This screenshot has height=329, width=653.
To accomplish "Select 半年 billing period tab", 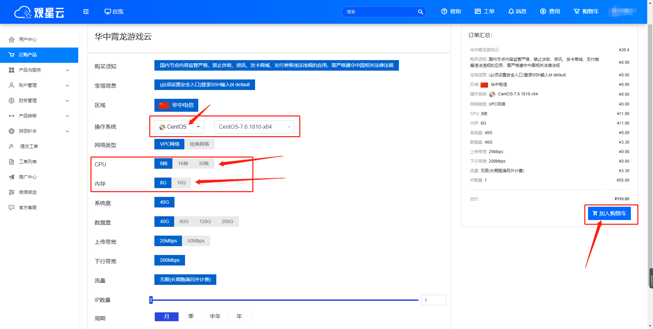I will click(x=215, y=316).
